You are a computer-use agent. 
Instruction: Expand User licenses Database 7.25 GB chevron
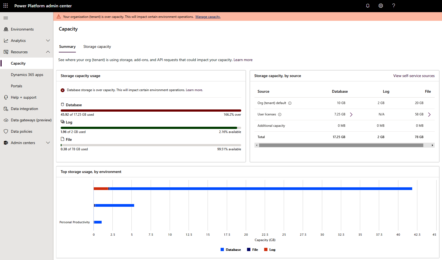tap(351, 114)
